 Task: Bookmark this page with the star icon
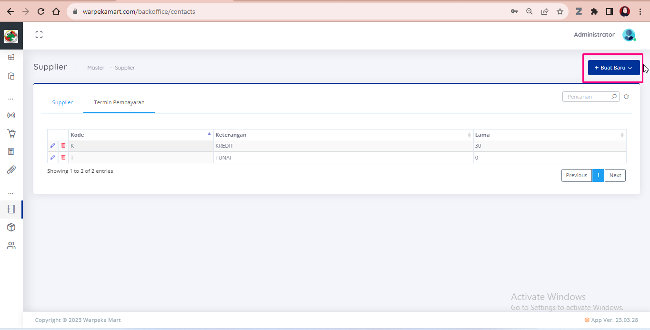coord(560,11)
